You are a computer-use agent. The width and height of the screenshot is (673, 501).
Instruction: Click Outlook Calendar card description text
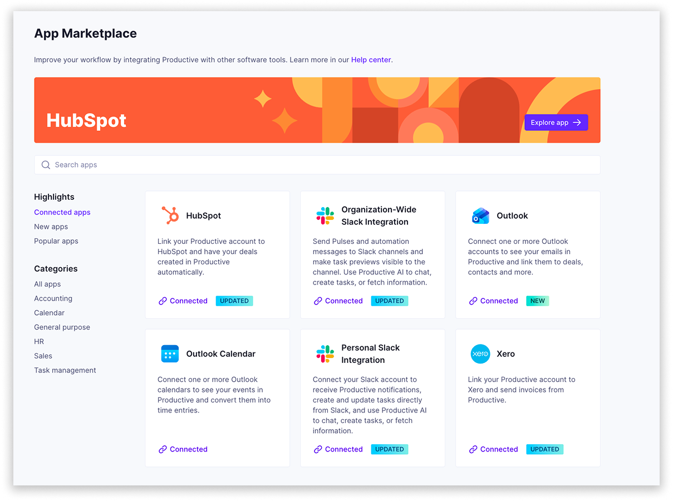tap(214, 395)
